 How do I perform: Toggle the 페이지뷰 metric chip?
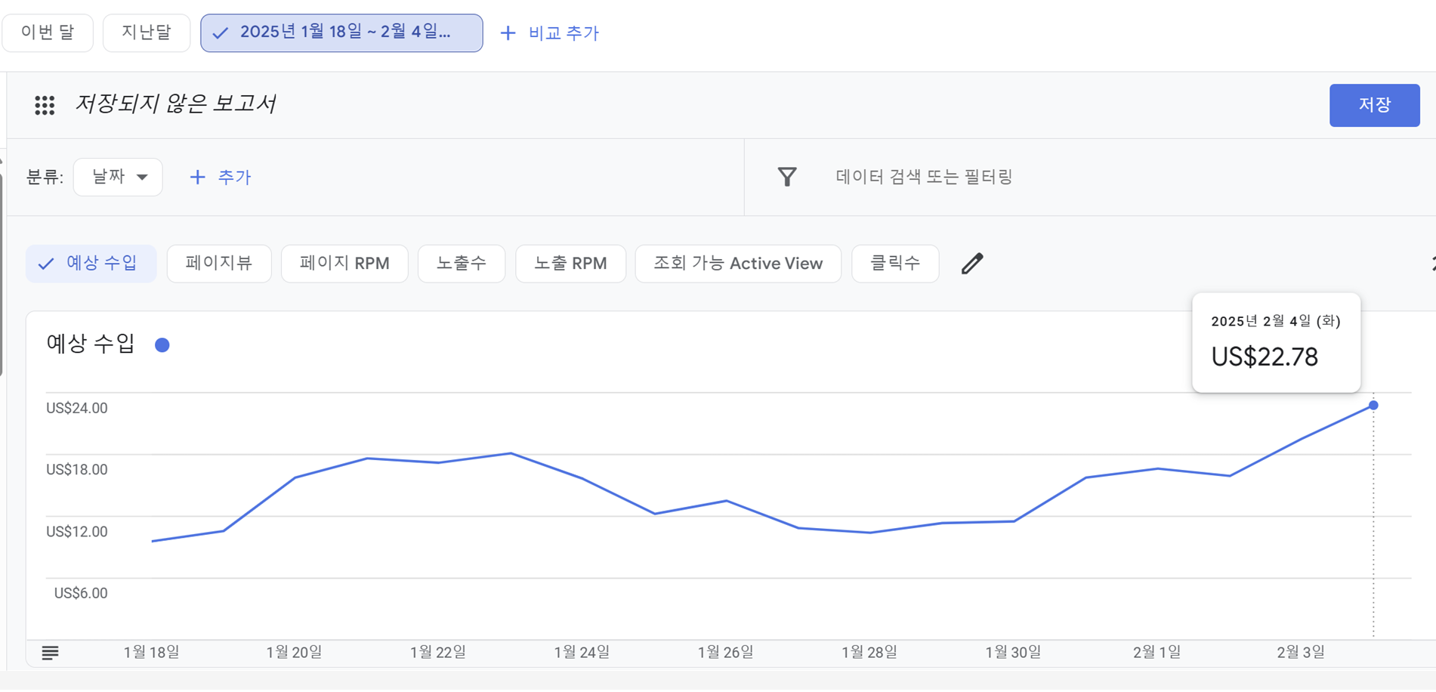[x=219, y=264]
